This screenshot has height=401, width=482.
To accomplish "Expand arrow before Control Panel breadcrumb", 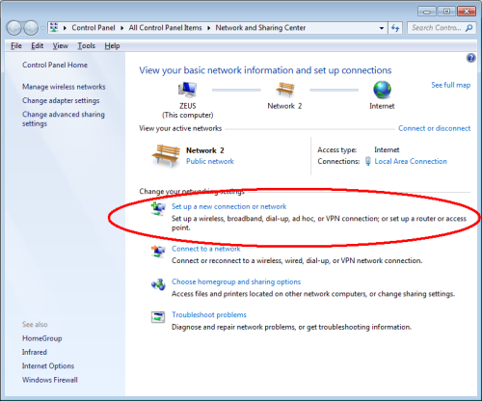I will tap(65, 28).
